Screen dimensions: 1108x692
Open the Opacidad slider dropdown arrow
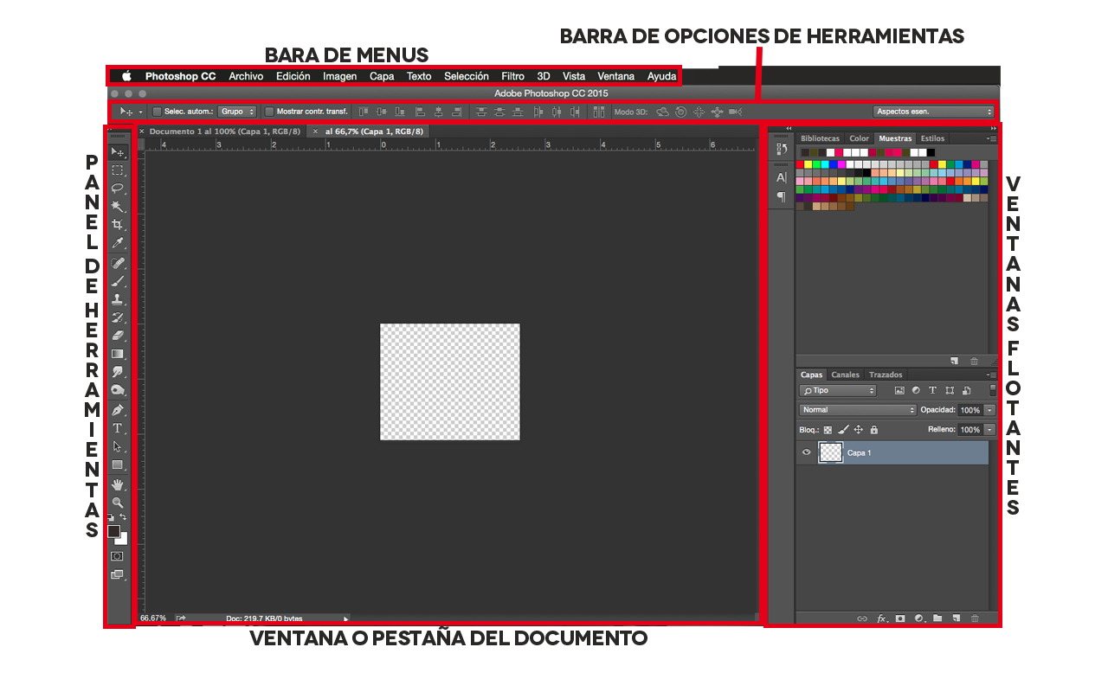(x=989, y=410)
